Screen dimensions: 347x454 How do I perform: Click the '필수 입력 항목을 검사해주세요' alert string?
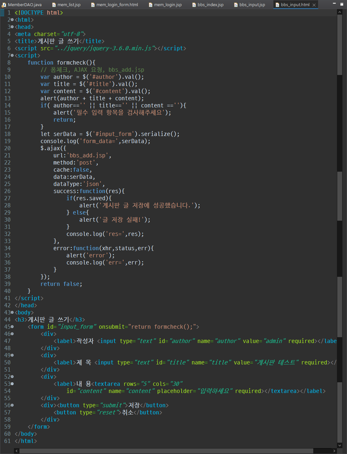[x=118, y=113]
